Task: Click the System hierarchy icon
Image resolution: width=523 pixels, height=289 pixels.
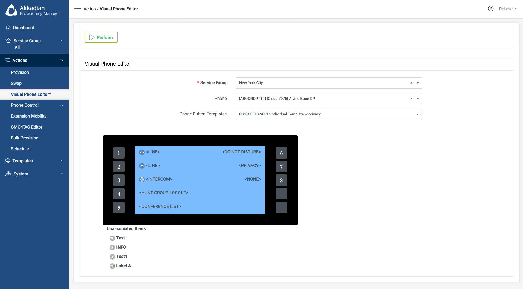Action: point(8,174)
